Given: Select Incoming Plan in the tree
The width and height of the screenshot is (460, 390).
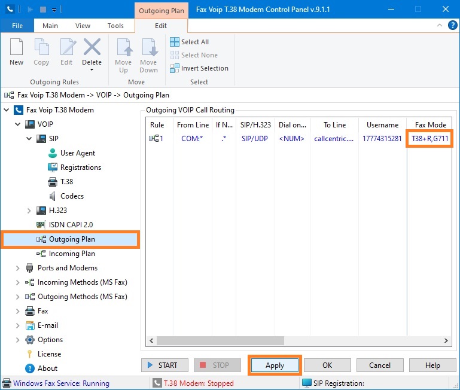Looking at the screenshot, I should [x=72, y=254].
